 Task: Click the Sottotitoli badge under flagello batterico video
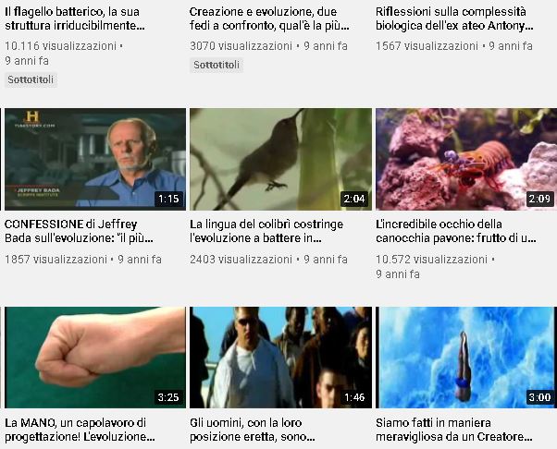31,79
